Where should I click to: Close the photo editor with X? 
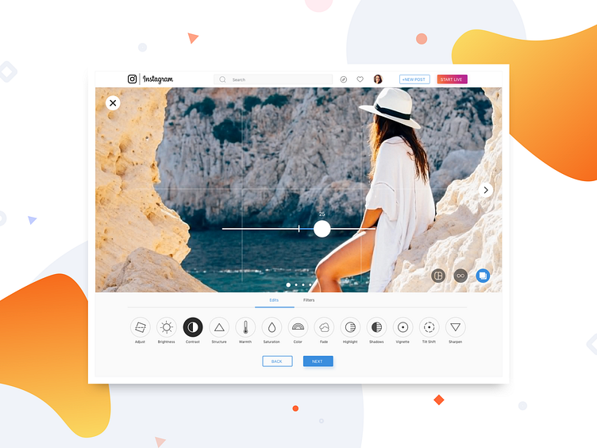[x=113, y=102]
